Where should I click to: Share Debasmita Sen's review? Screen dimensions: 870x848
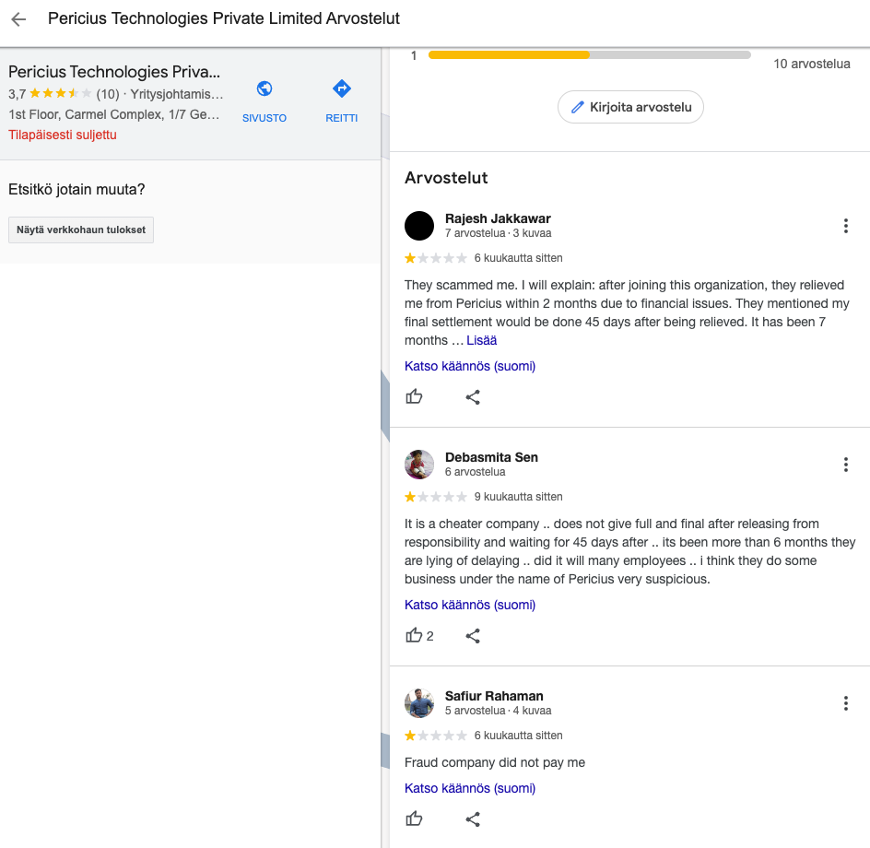[473, 635]
